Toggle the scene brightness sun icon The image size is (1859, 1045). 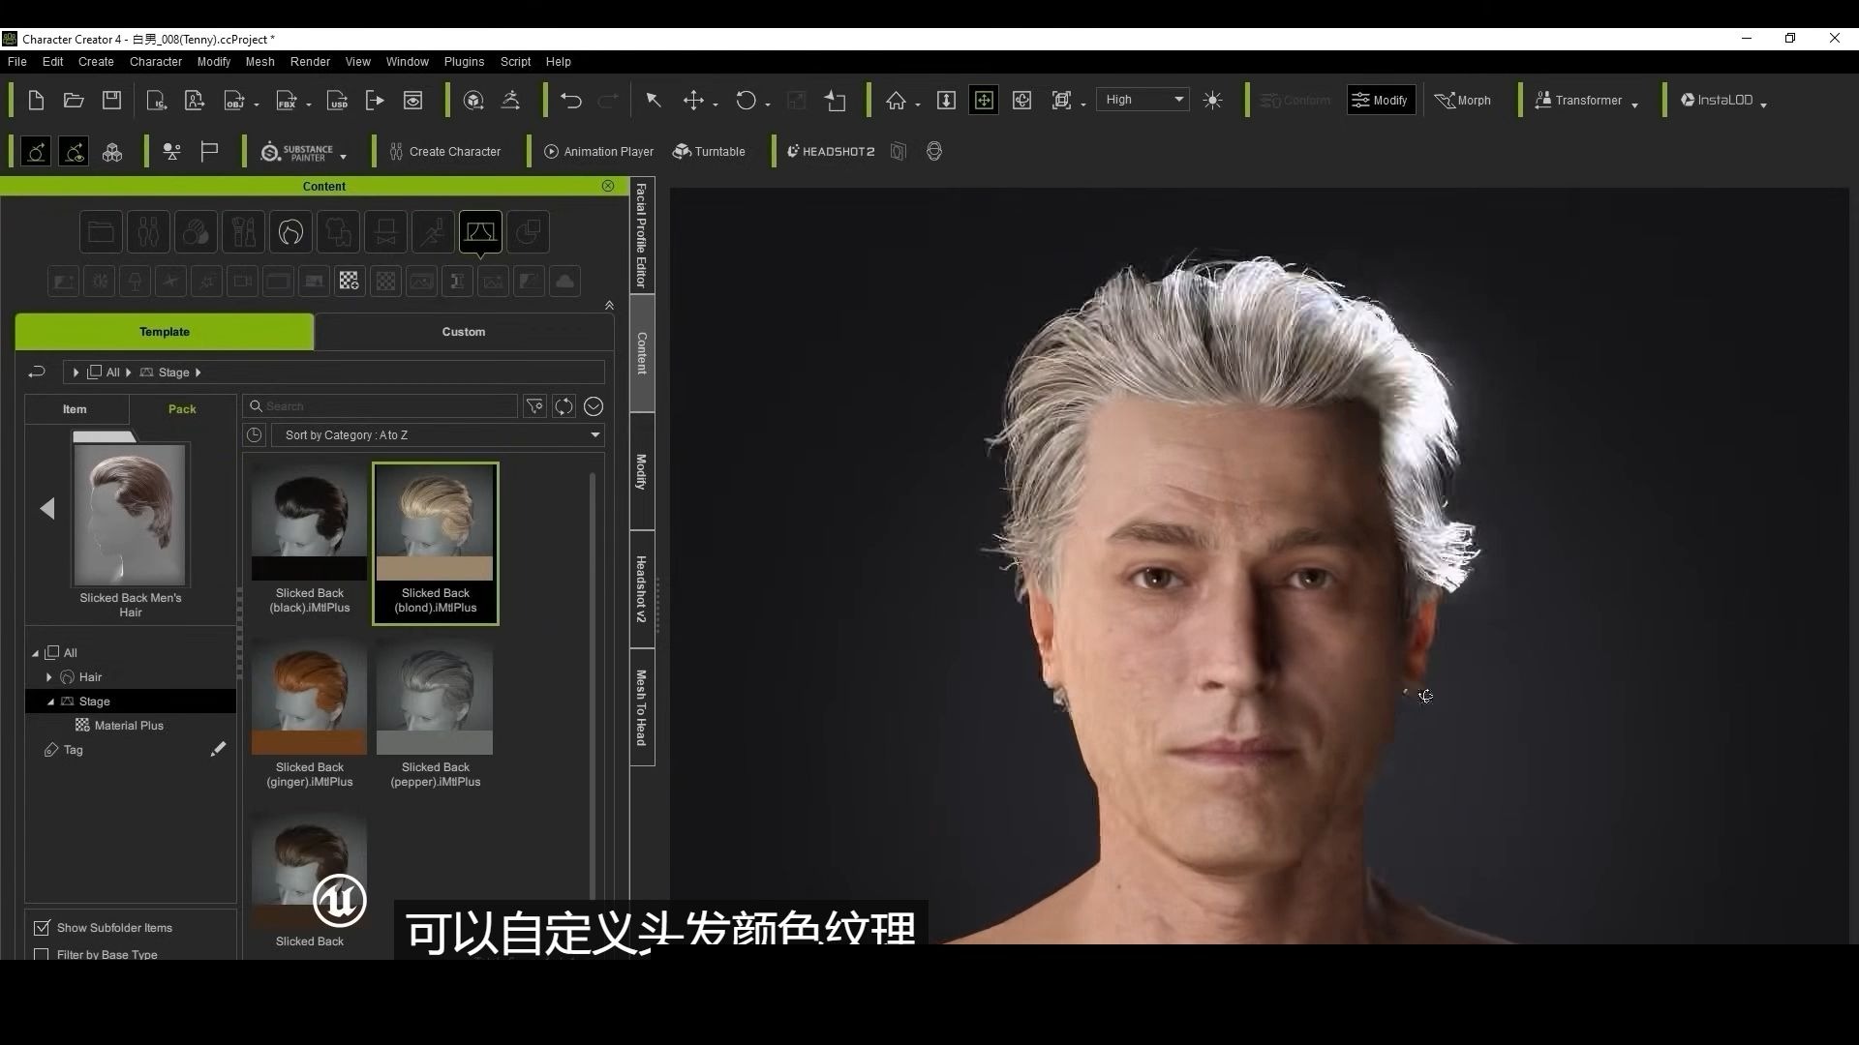[1212, 100]
